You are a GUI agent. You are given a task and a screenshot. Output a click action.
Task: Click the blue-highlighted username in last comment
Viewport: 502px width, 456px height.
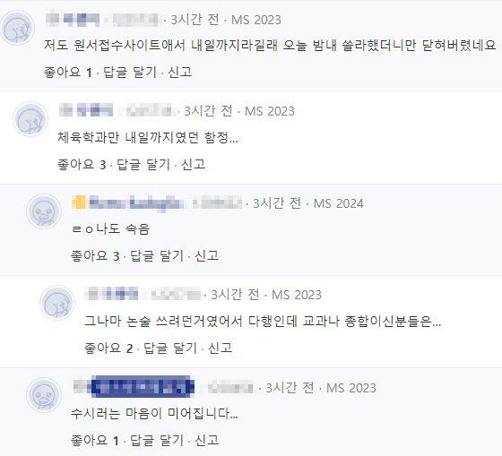(x=143, y=387)
